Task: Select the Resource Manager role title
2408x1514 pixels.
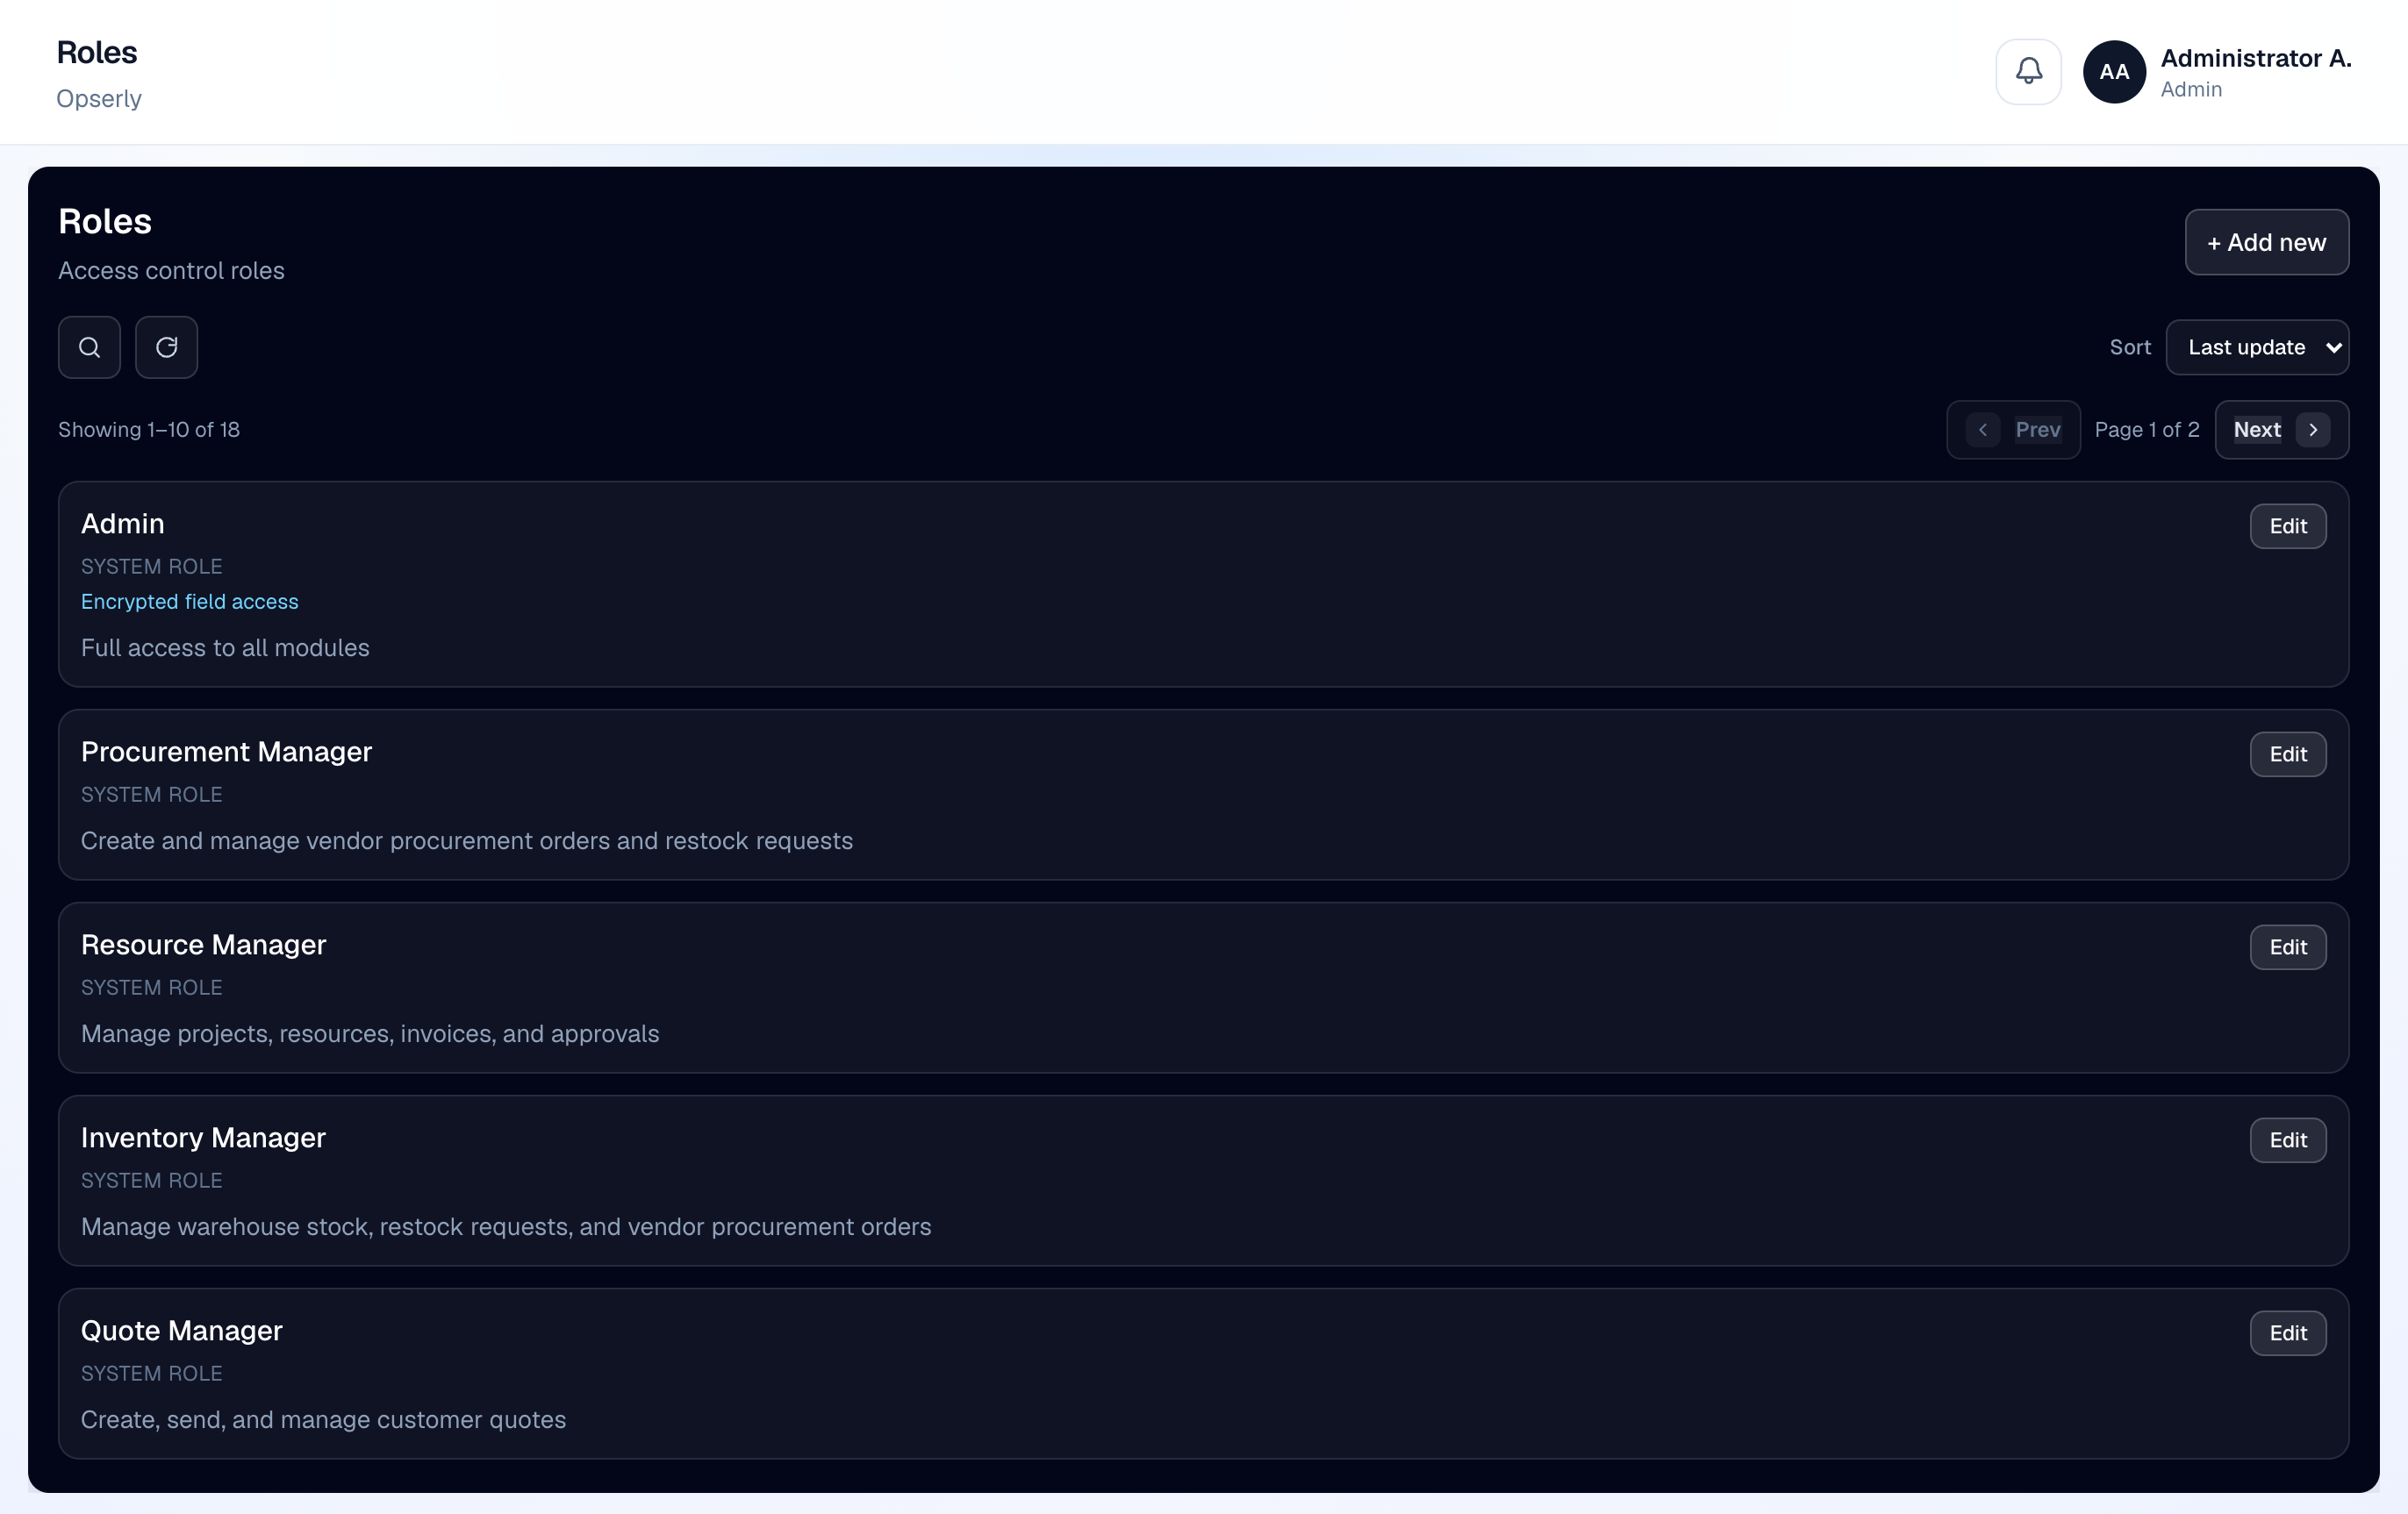Action: click(204, 945)
